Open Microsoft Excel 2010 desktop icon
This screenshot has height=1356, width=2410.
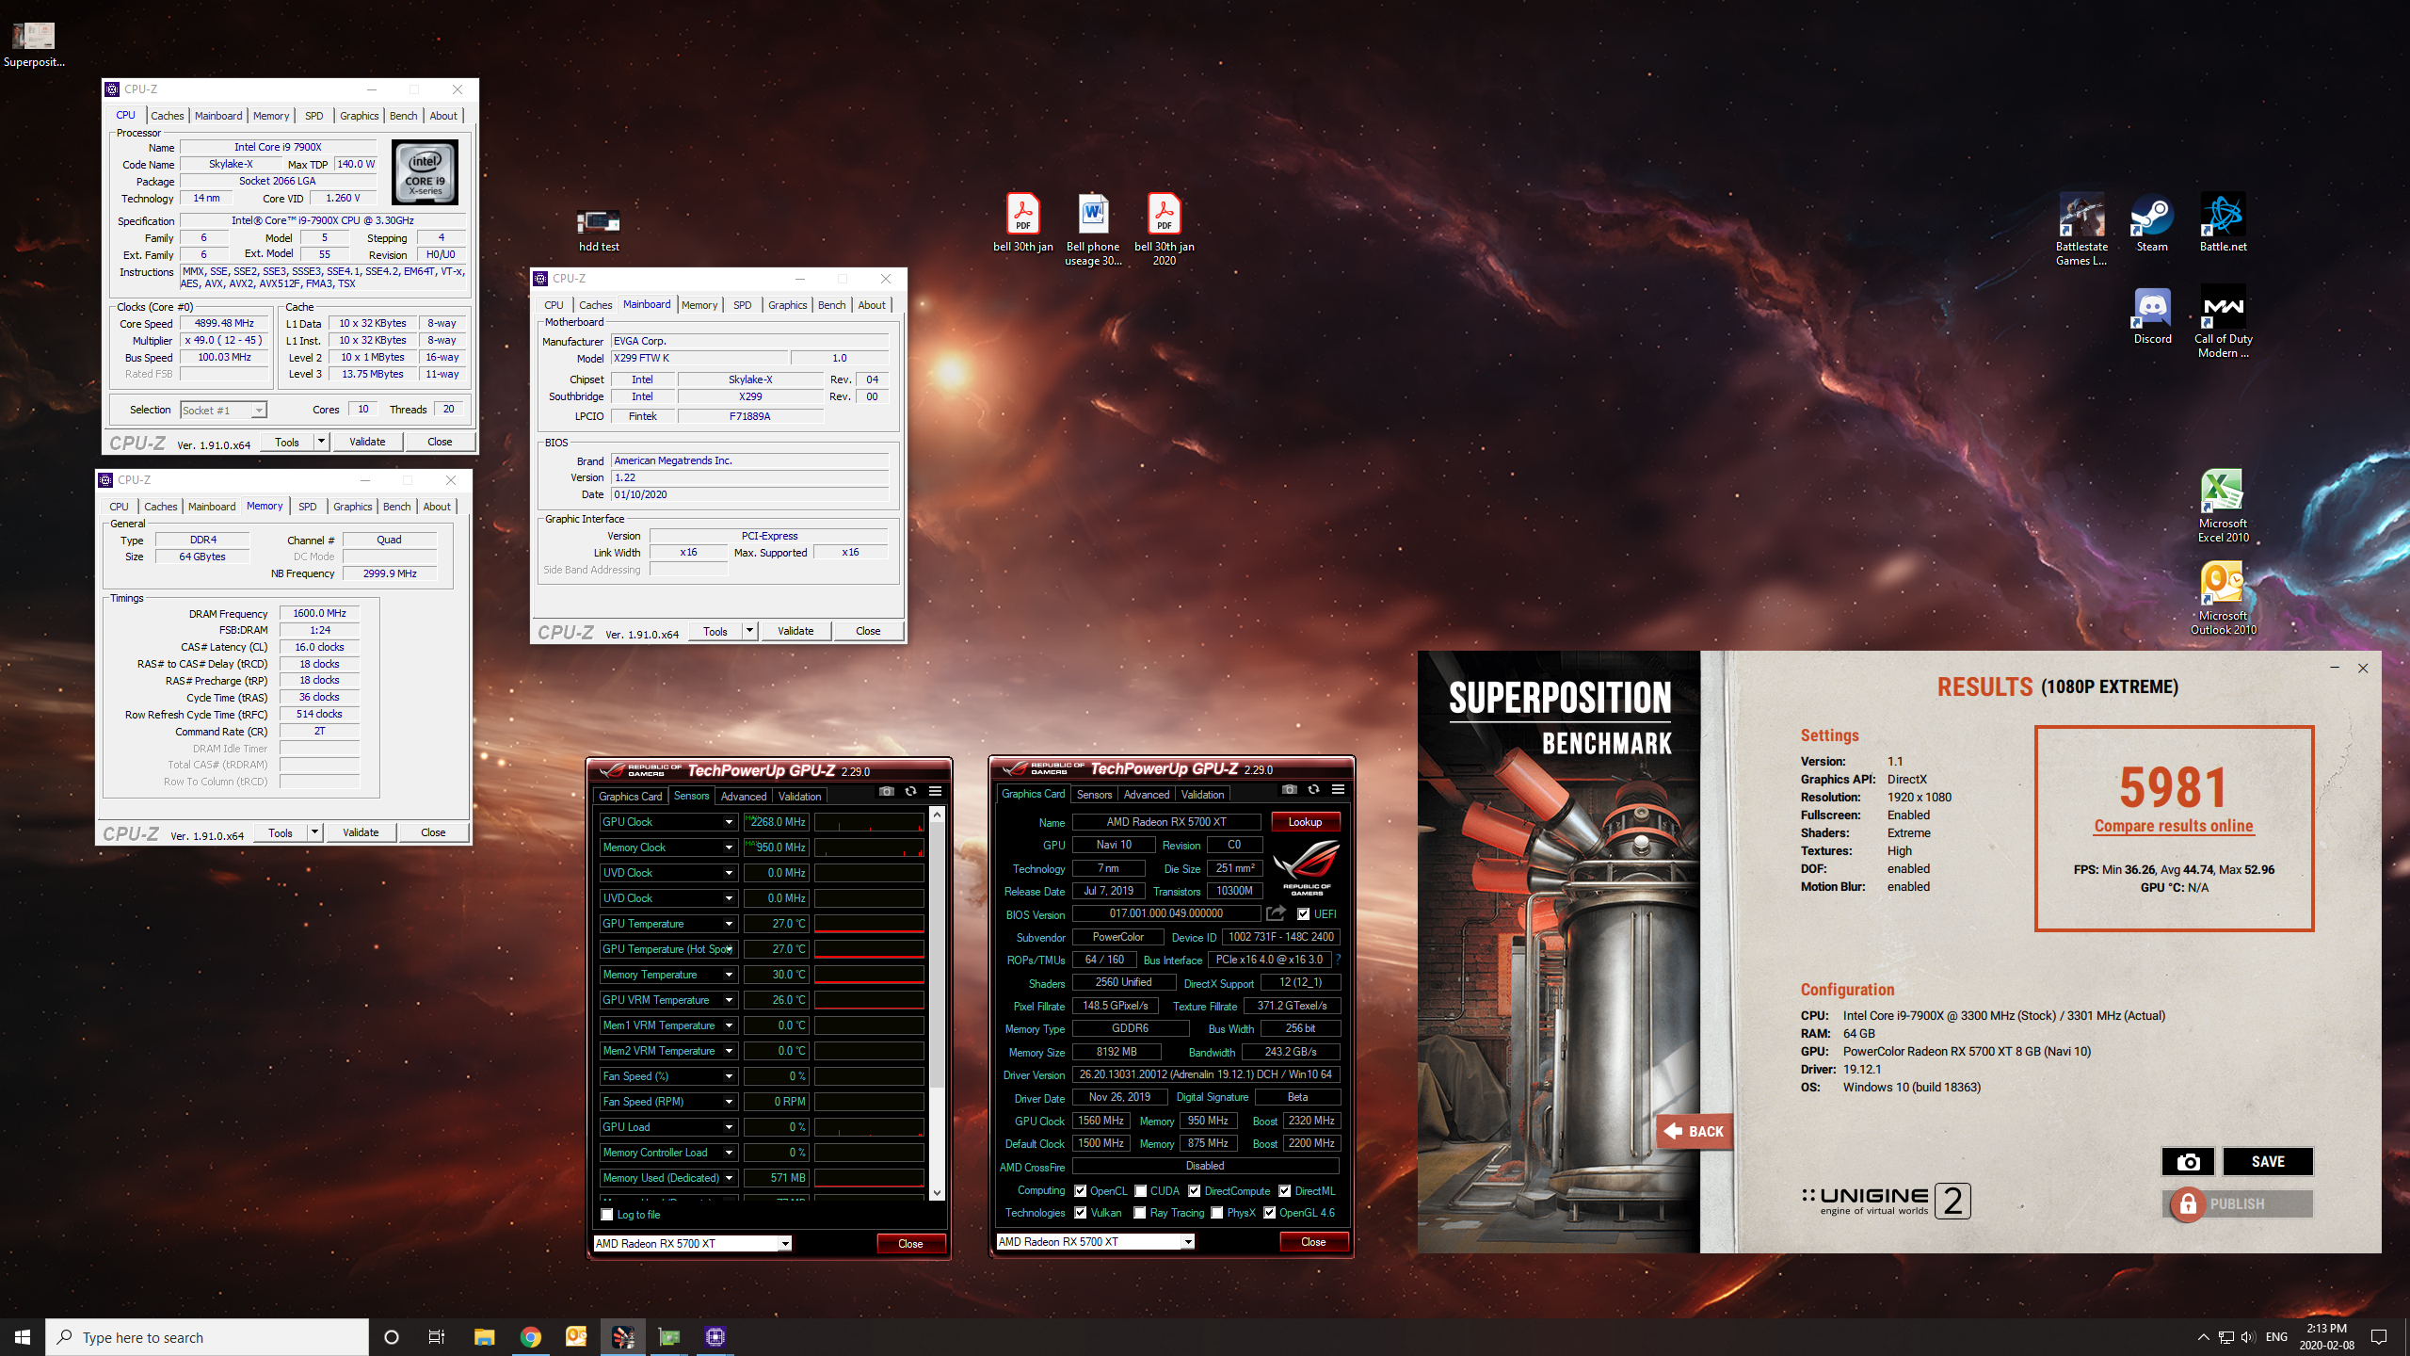coord(2223,507)
